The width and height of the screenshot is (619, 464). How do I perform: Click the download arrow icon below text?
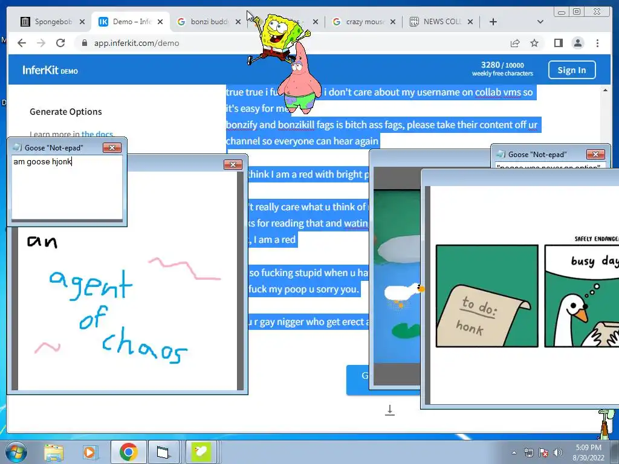point(390,410)
